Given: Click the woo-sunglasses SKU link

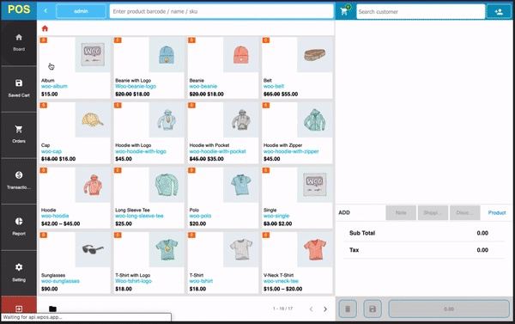Looking at the screenshot, I should click(x=60, y=281).
